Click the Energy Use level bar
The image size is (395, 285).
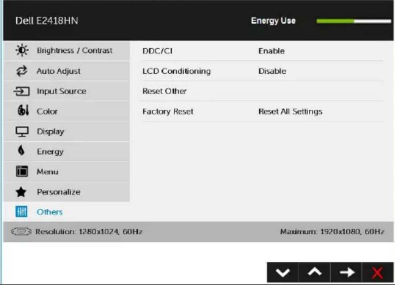click(354, 21)
